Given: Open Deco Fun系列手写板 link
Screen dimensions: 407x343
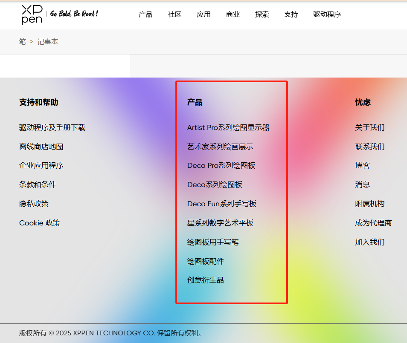Looking at the screenshot, I should [x=222, y=204].
